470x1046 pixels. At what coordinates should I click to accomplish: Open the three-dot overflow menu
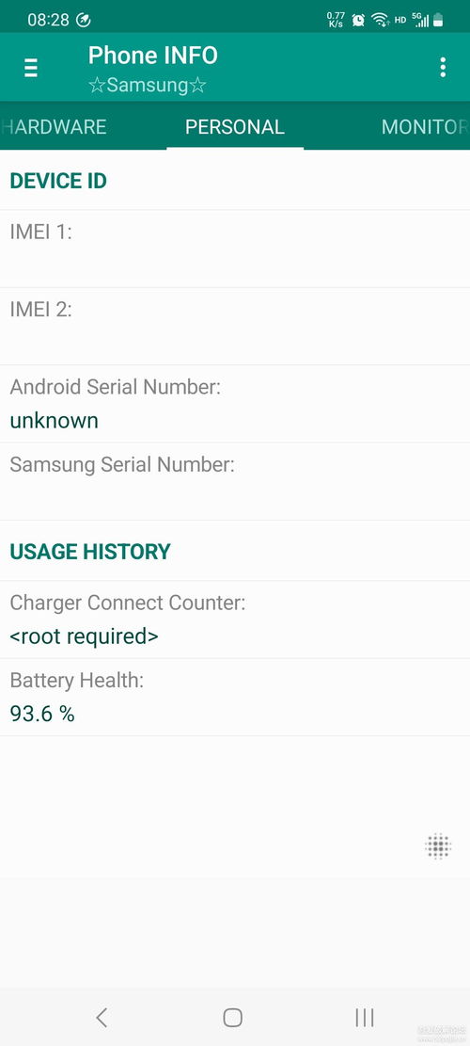443,68
